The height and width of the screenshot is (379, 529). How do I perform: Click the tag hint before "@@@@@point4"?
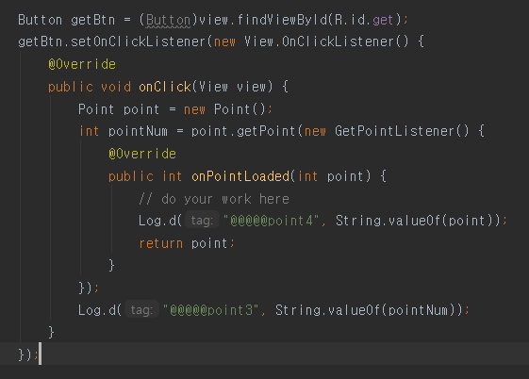(x=202, y=221)
